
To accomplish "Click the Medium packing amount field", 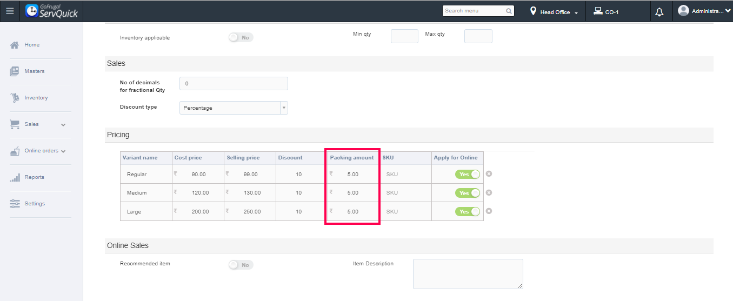I will coord(354,193).
